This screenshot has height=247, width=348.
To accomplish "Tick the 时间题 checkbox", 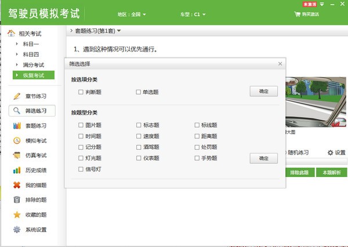I will [x=81, y=136].
